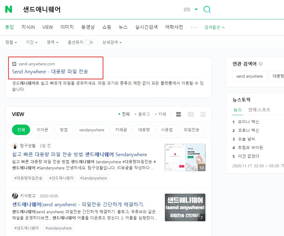Screen dimensions: 284x236
Task: Switch to the card layout view icon
Action: pos(178,114)
